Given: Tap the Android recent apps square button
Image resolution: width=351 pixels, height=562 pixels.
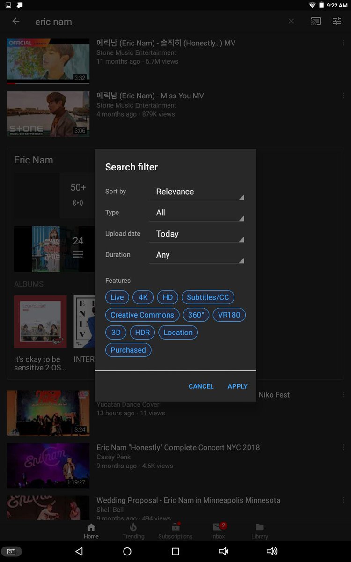Looking at the screenshot, I should [x=175, y=551].
